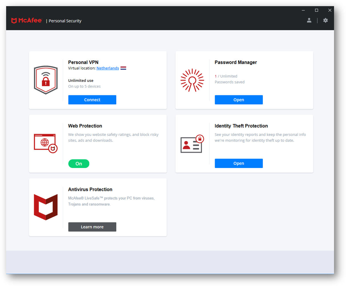Connect to the Personal VPN
Viewport: 346px width, 286px height.
[x=92, y=100]
